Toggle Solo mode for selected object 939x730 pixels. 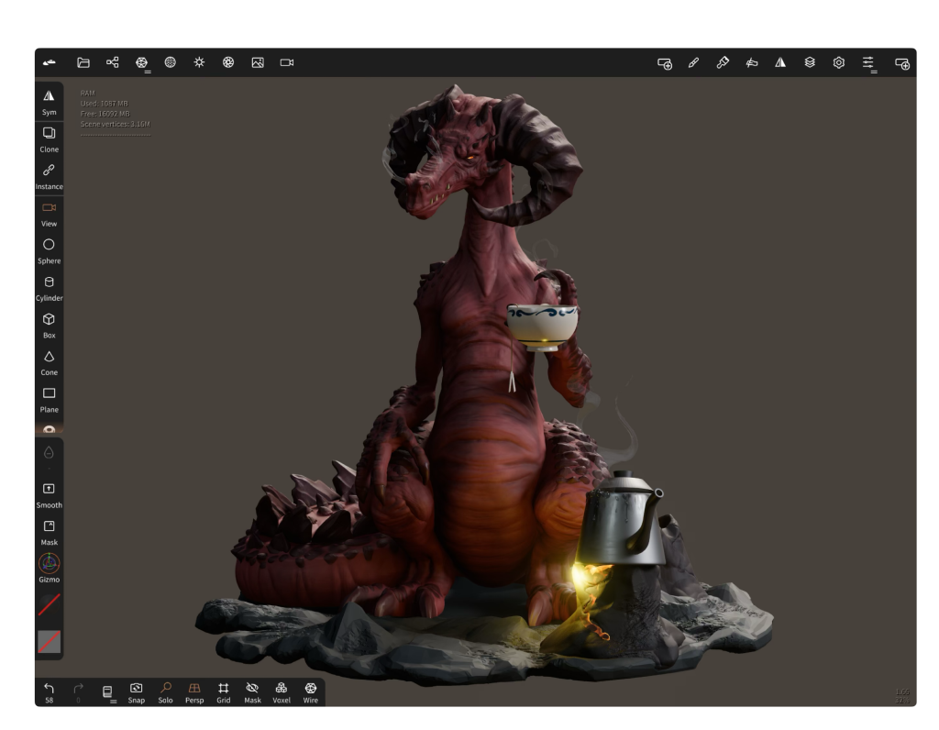(165, 691)
